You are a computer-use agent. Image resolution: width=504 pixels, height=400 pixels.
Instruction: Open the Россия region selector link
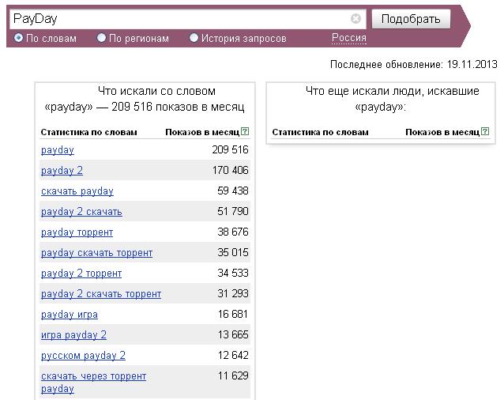pos(349,38)
